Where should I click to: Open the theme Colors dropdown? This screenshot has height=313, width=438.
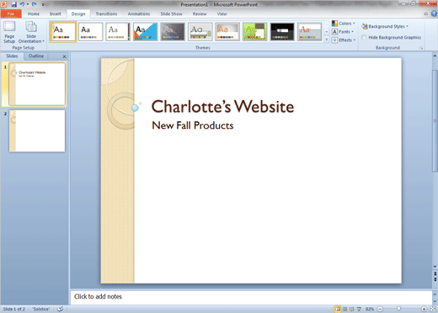[344, 24]
